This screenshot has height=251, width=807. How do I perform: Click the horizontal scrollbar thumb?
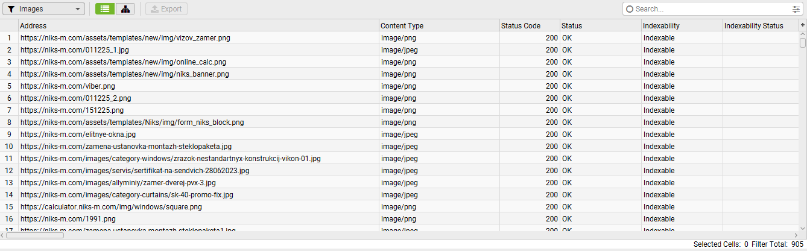35,235
